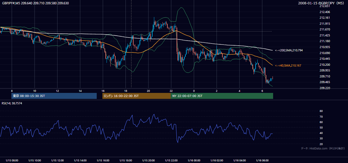
Task: Click the 1/16 06:00 time axis label
Action: pyautogui.click(x=262, y=160)
